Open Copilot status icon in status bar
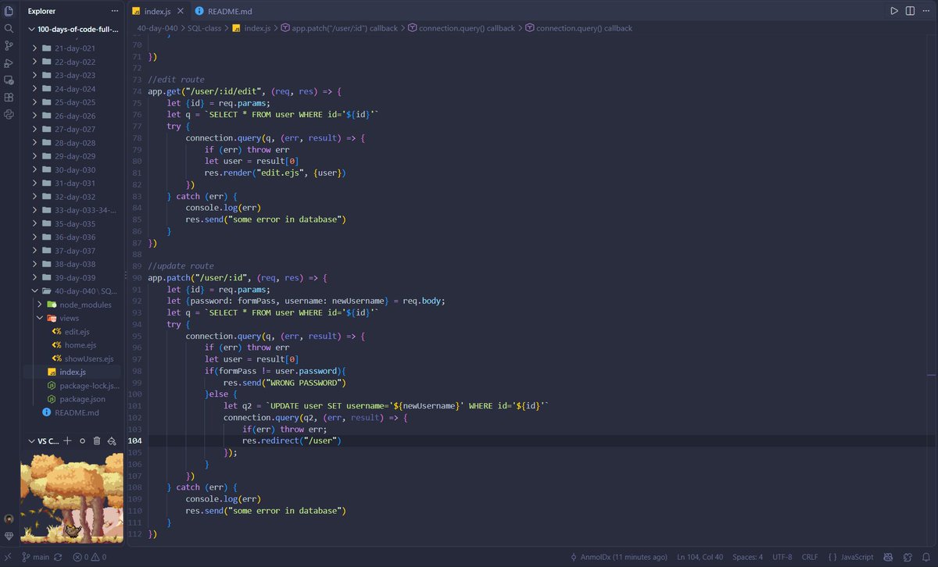This screenshot has width=938, height=567. point(888,558)
